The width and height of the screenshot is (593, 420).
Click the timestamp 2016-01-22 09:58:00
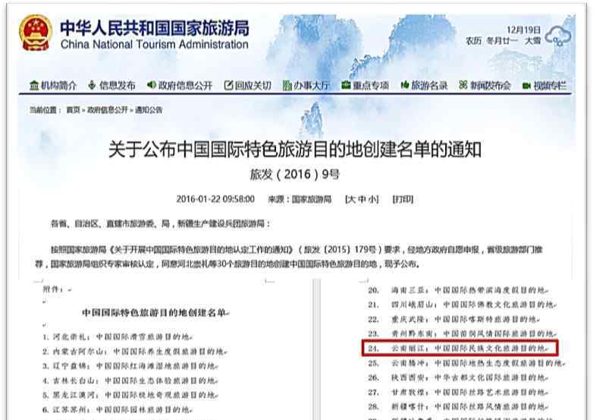pos(215,199)
